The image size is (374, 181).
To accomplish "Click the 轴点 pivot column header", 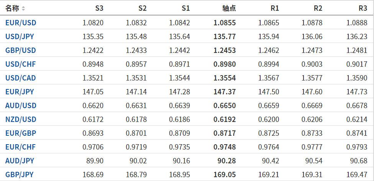I will tap(229, 8).
